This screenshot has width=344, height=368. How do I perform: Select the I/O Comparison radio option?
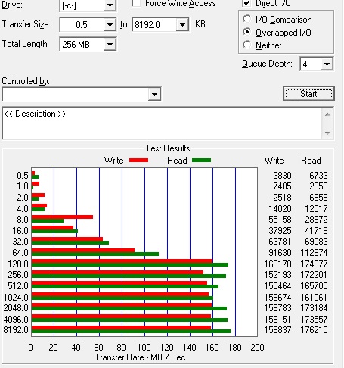point(246,19)
